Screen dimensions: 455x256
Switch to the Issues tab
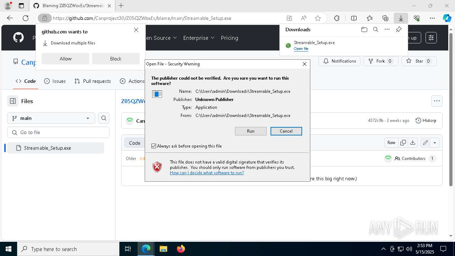55,81
